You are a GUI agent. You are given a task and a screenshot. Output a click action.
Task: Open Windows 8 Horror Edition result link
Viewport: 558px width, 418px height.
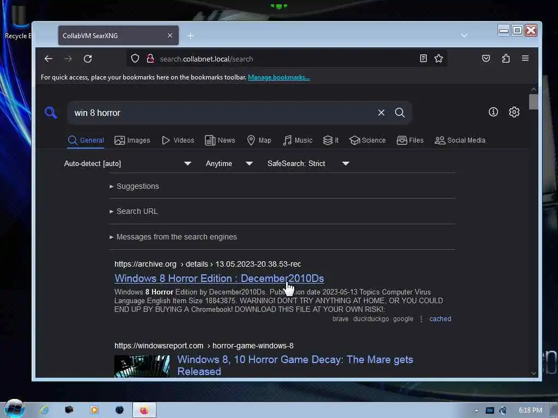(219, 278)
